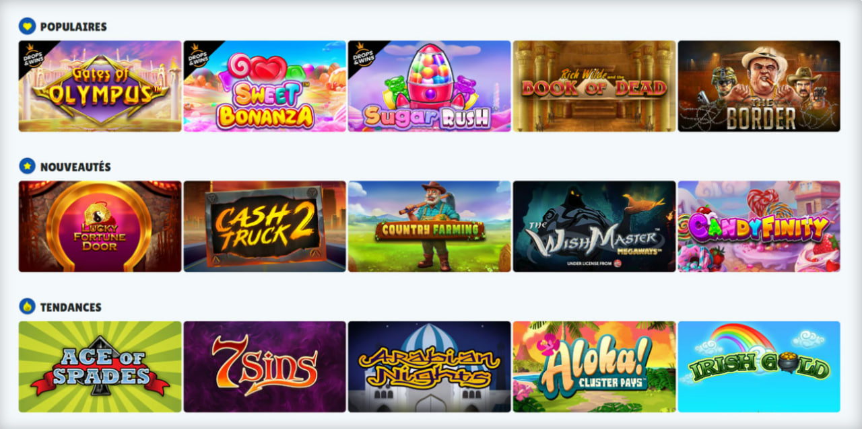The height and width of the screenshot is (429, 862).
Task: Open The Wish Master Megaways
Action: point(595,227)
